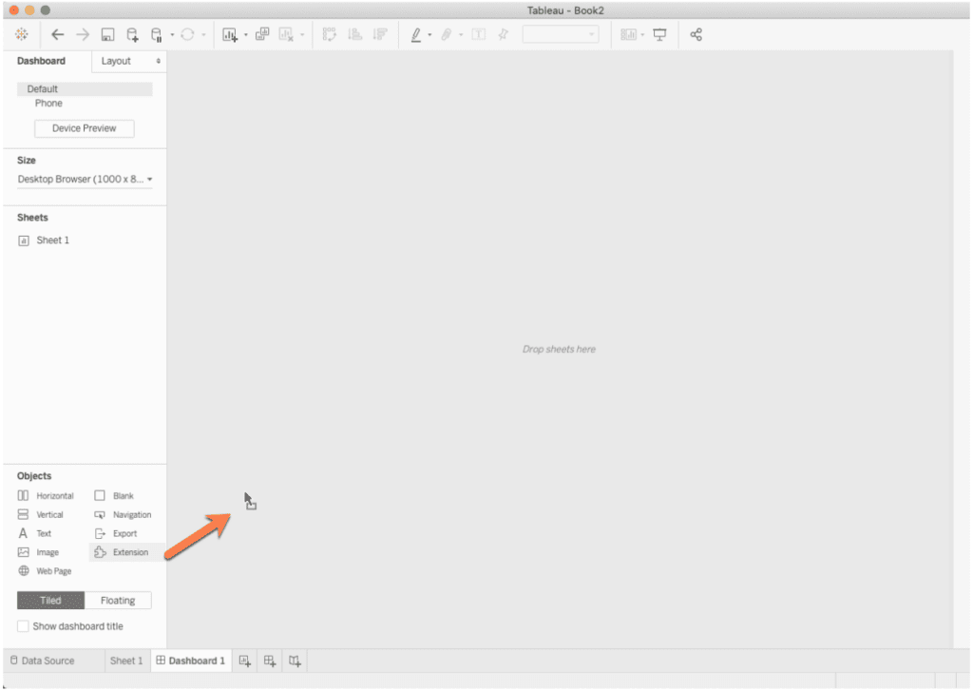Open the Size Desktop Browser dropdown
973x690 pixels.
click(85, 180)
